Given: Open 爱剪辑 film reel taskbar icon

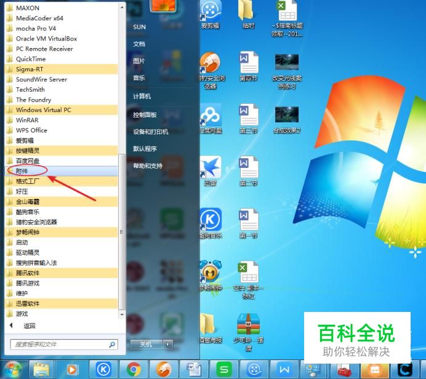Looking at the screenshot, I should point(254,370).
